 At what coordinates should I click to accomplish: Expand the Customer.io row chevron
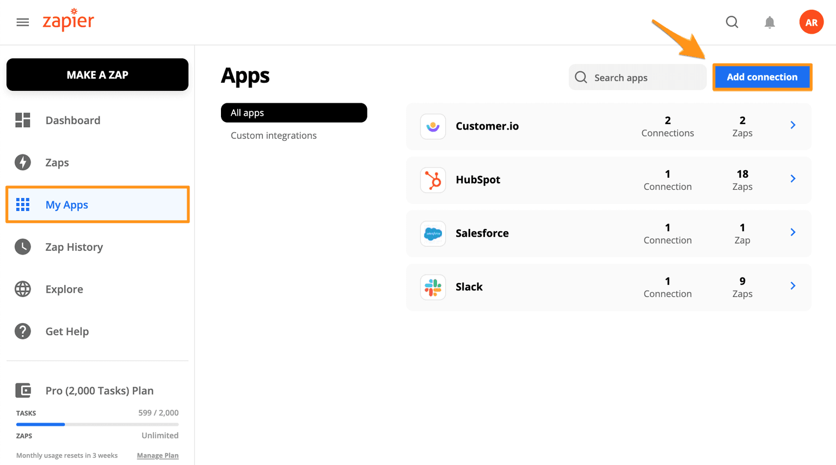[793, 125]
